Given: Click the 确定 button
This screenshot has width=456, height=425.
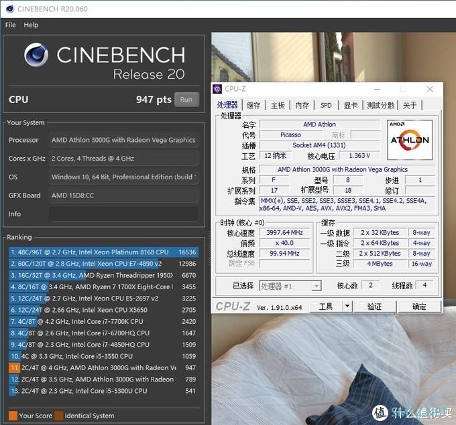Looking at the screenshot, I should point(419,307).
